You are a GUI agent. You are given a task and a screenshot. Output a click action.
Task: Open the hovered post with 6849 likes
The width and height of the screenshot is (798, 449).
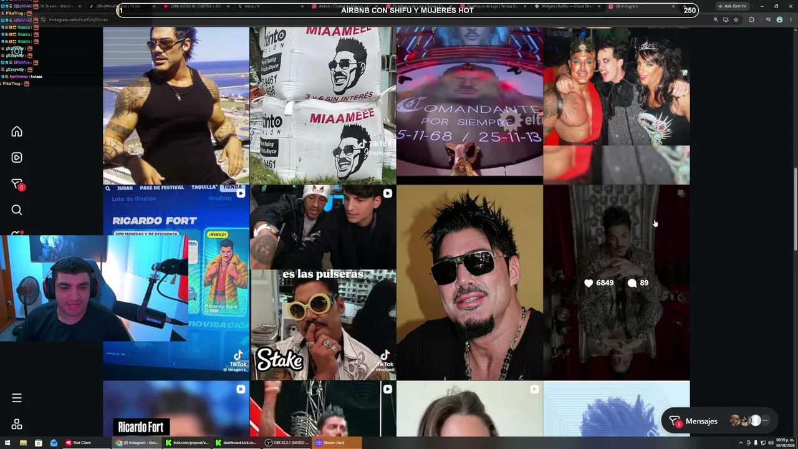[x=617, y=282]
